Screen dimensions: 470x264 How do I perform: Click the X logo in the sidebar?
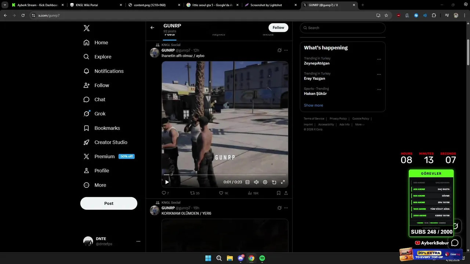tap(86, 28)
